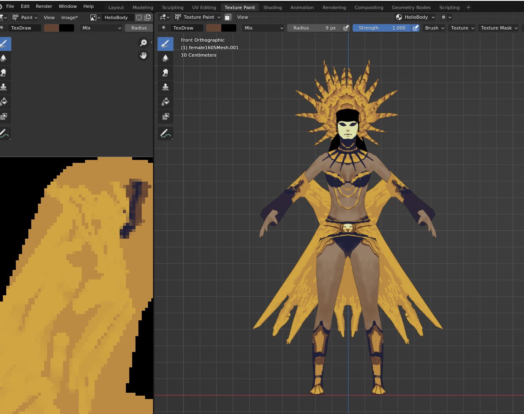Select the Fill bucket tool in the 3D viewport
524x414 pixels.
[165, 102]
